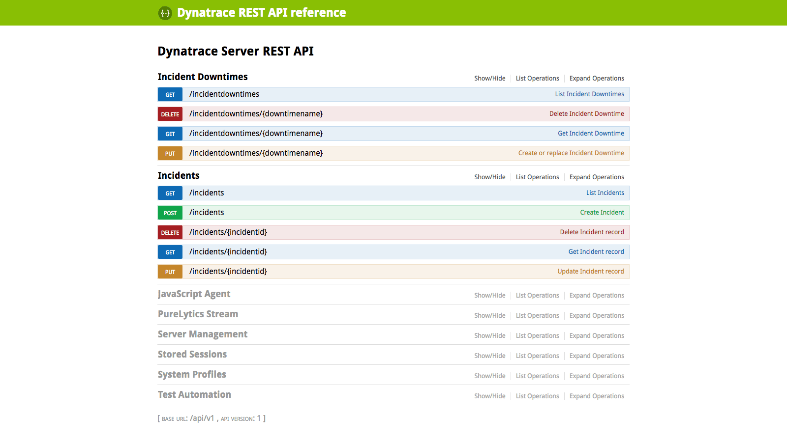This screenshot has width=787, height=442.
Task: Expand Operations for Stored Sessions
Action: pos(597,356)
